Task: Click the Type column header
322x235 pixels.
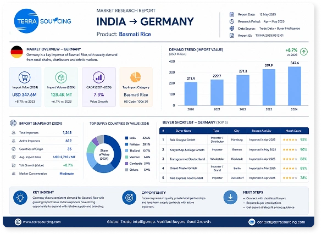Action: click(x=216, y=131)
